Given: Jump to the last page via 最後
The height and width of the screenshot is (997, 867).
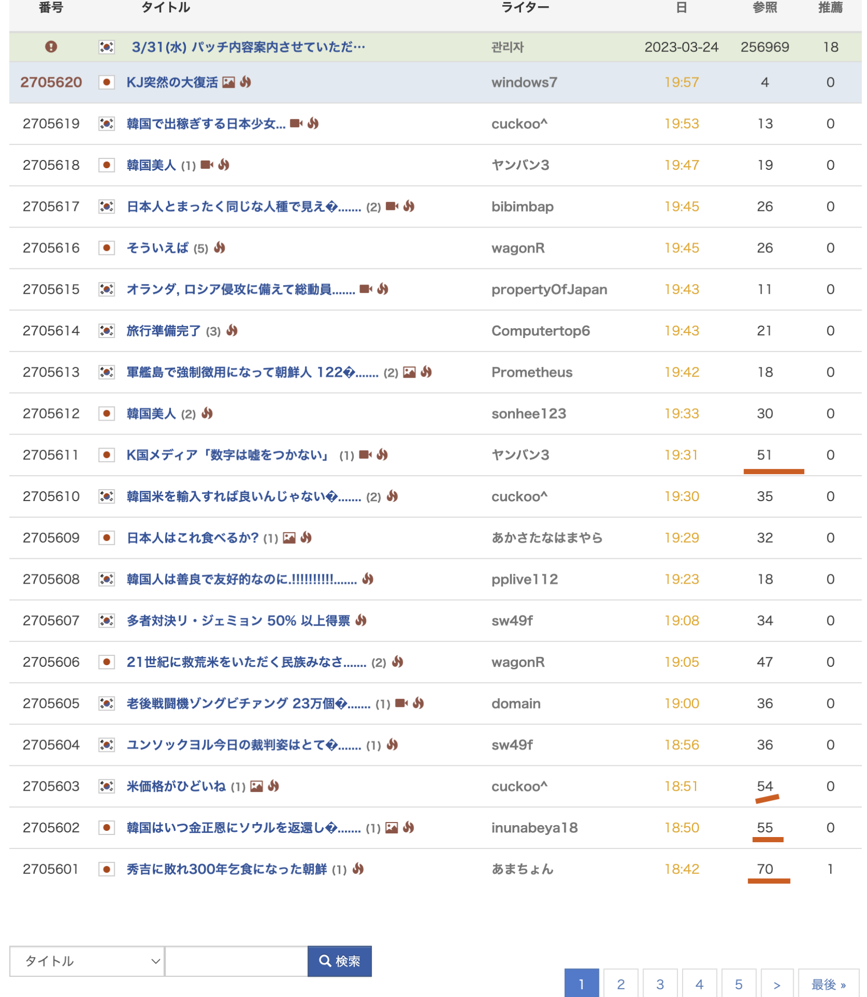Looking at the screenshot, I should (829, 984).
